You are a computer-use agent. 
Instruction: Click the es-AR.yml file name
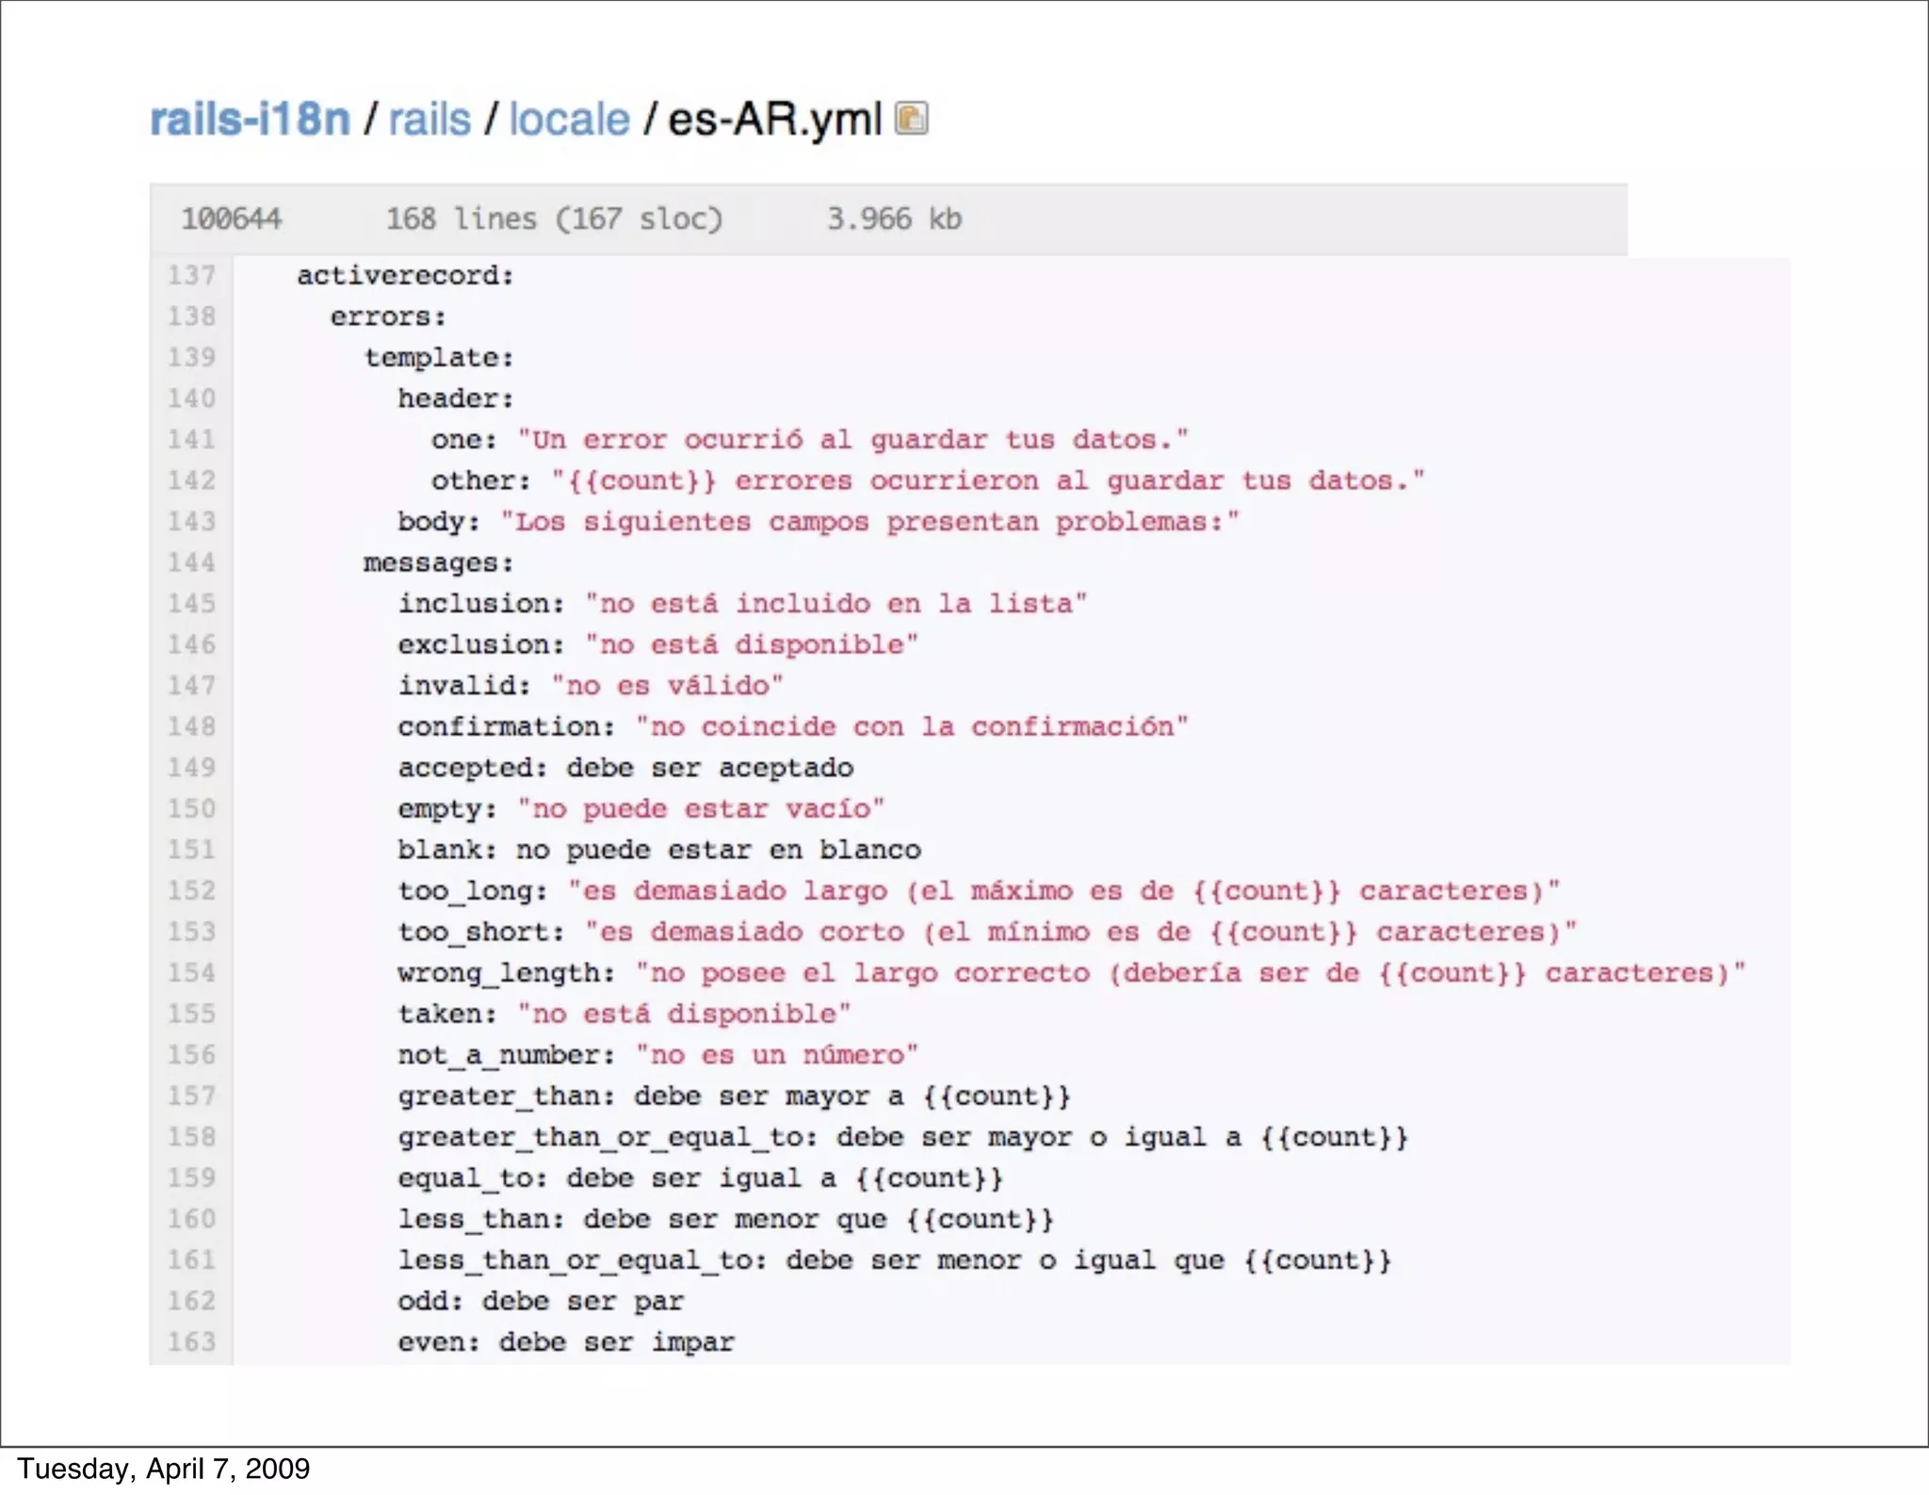[x=774, y=120]
